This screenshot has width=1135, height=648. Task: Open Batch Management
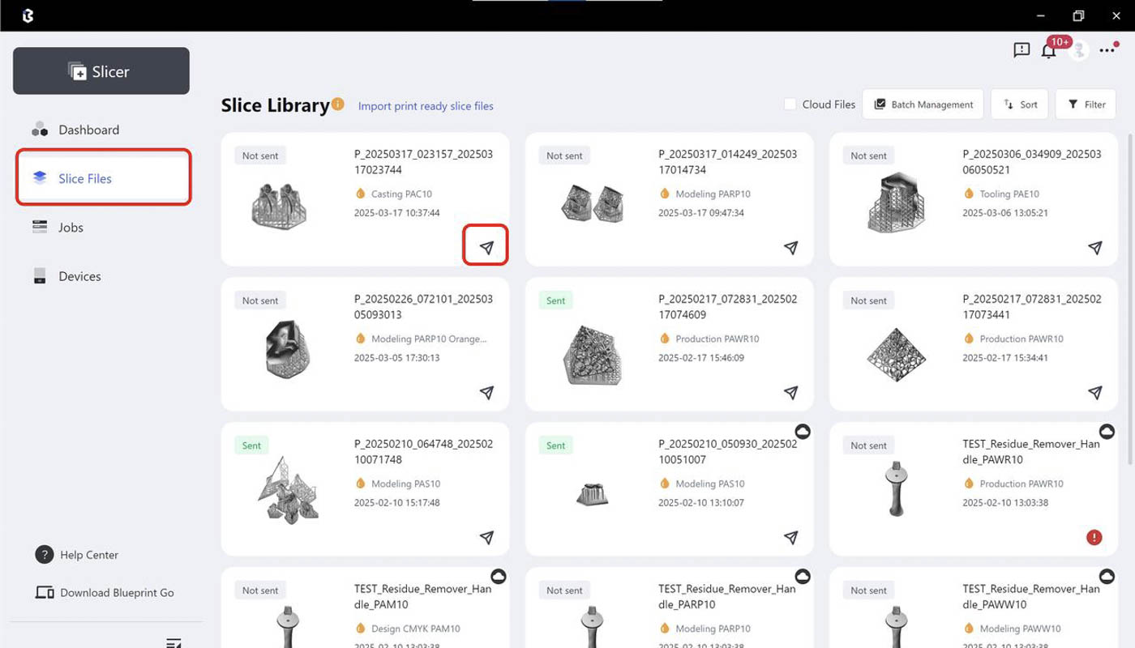pyautogui.click(x=923, y=104)
